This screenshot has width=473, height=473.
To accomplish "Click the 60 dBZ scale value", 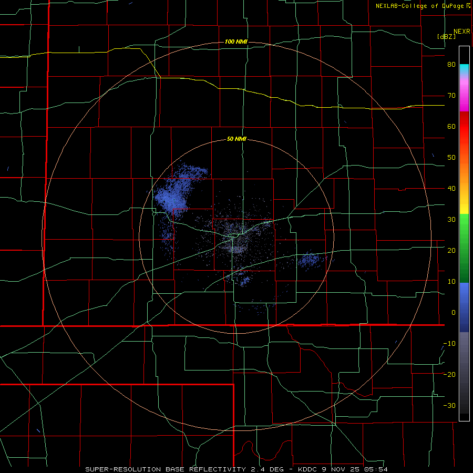I will pyautogui.click(x=451, y=126).
